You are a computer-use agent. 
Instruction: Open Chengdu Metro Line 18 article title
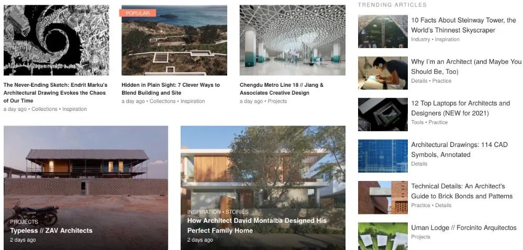[x=282, y=89]
